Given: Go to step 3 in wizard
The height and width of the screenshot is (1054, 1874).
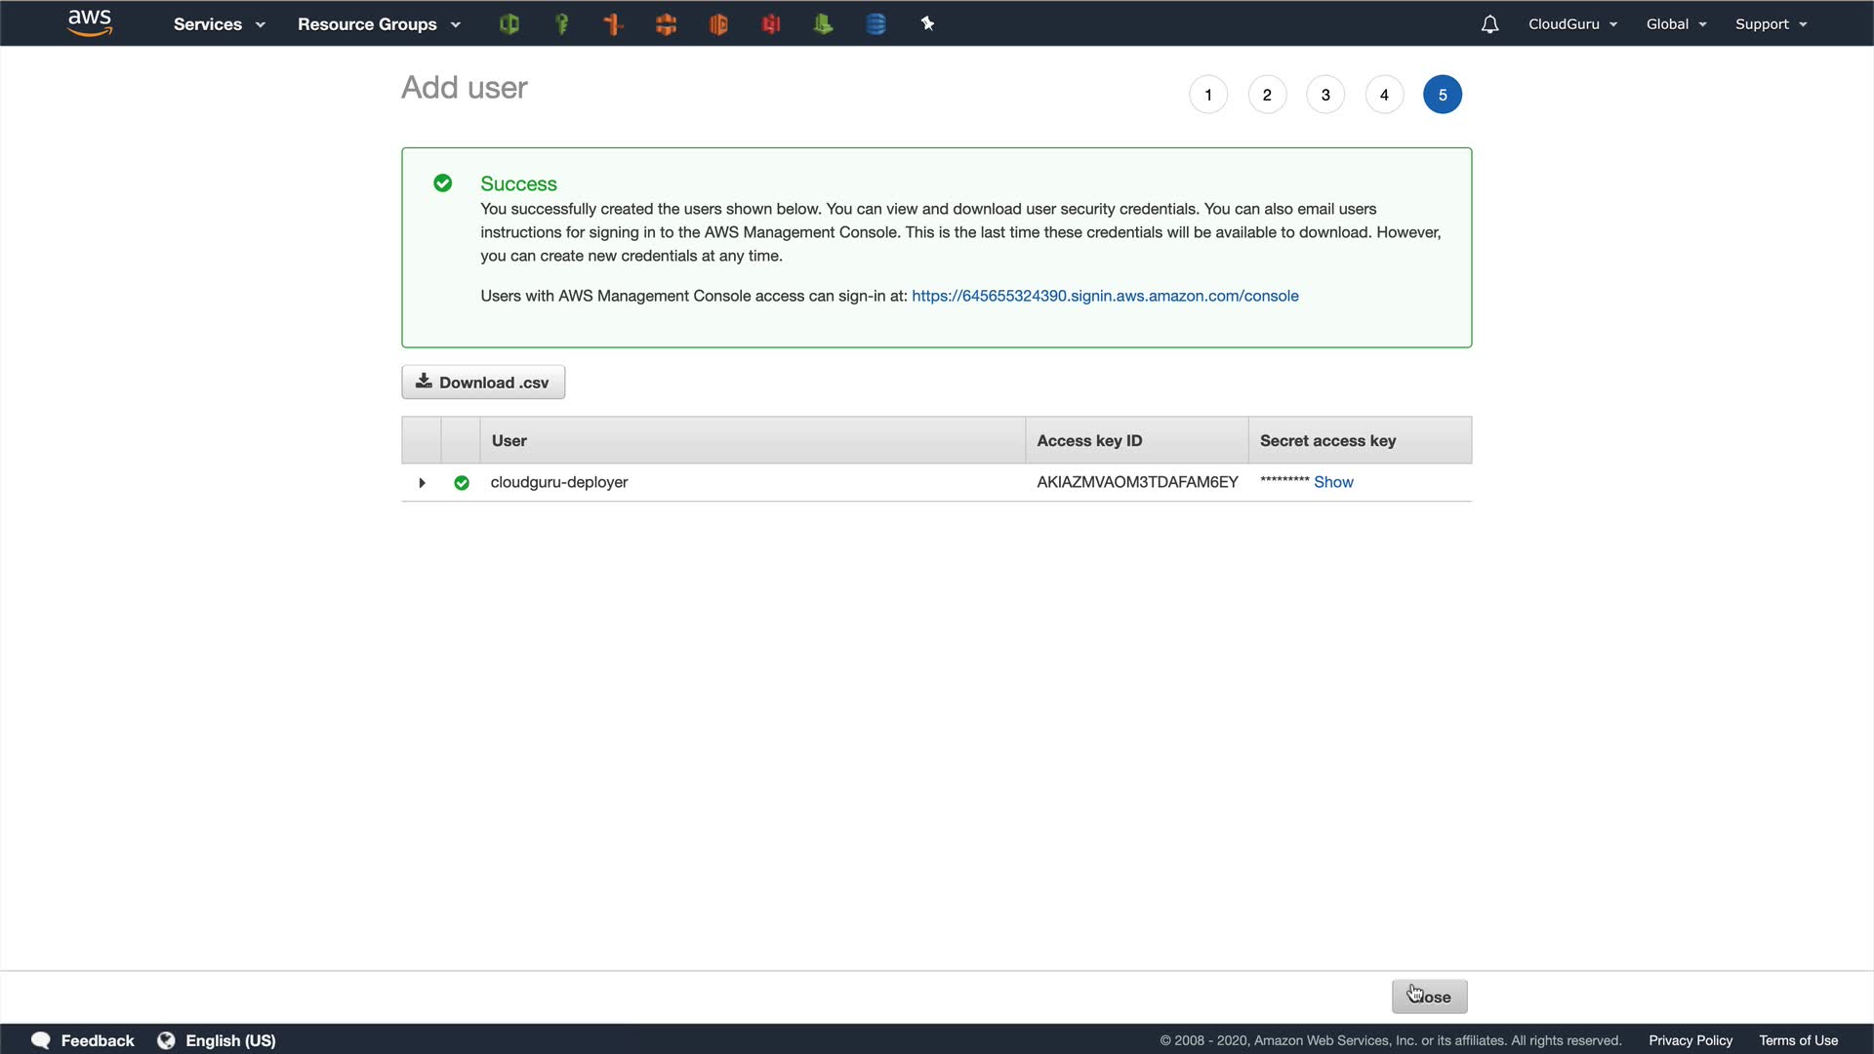Looking at the screenshot, I should [1325, 95].
